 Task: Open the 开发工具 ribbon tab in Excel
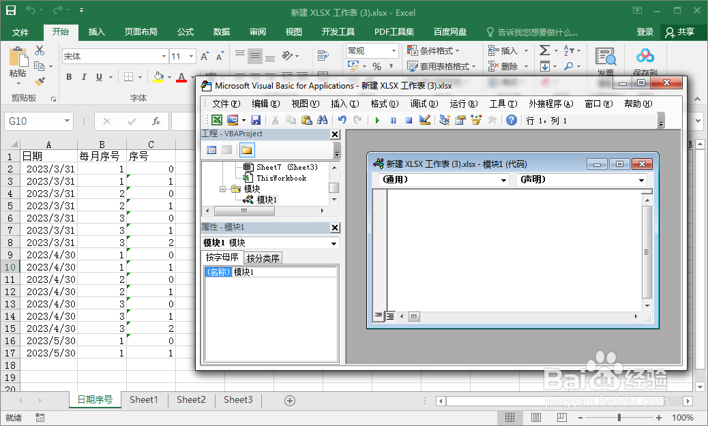(x=338, y=31)
